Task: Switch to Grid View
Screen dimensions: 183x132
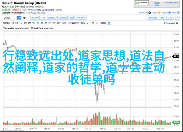Action: tap(81, 18)
